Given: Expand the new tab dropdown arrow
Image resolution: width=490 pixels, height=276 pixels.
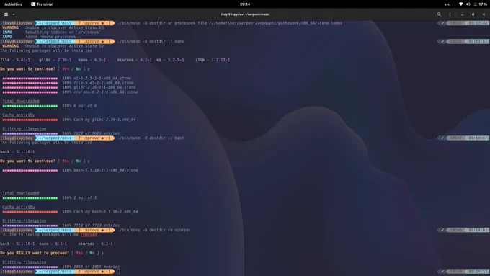Looking at the screenshot, I should click(x=14, y=14).
